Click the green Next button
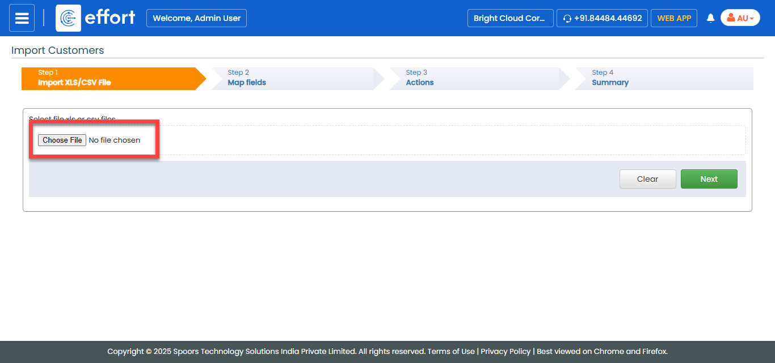The height and width of the screenshot is (363, 775). pos(709,179)
